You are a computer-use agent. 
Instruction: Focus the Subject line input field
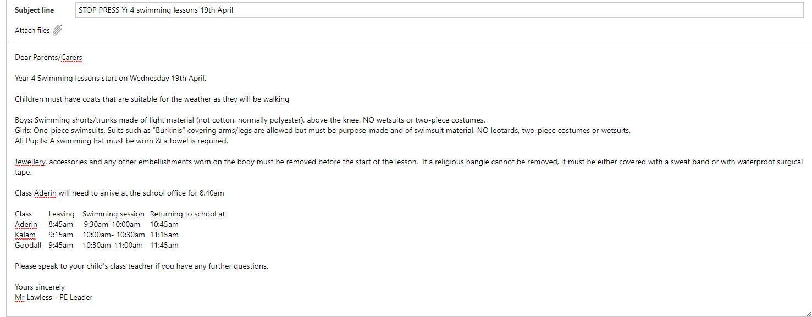(x=439, y=10)
